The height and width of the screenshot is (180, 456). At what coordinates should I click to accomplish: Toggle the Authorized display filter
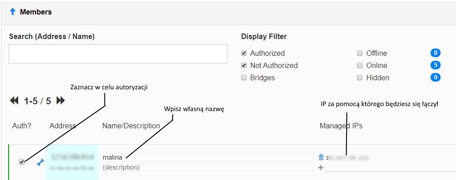[x=244, y=53]
